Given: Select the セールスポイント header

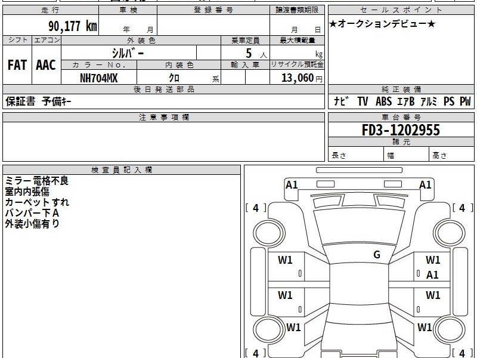Looking at the screenshot, I should (401, 10).
